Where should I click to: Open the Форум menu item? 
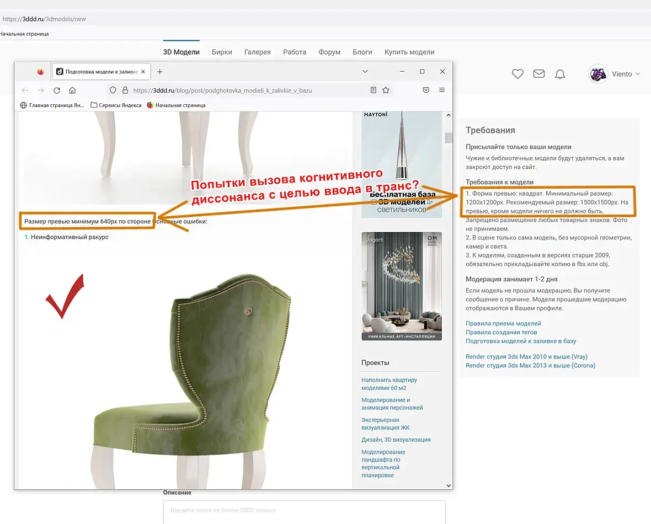(x=329, y=52)
